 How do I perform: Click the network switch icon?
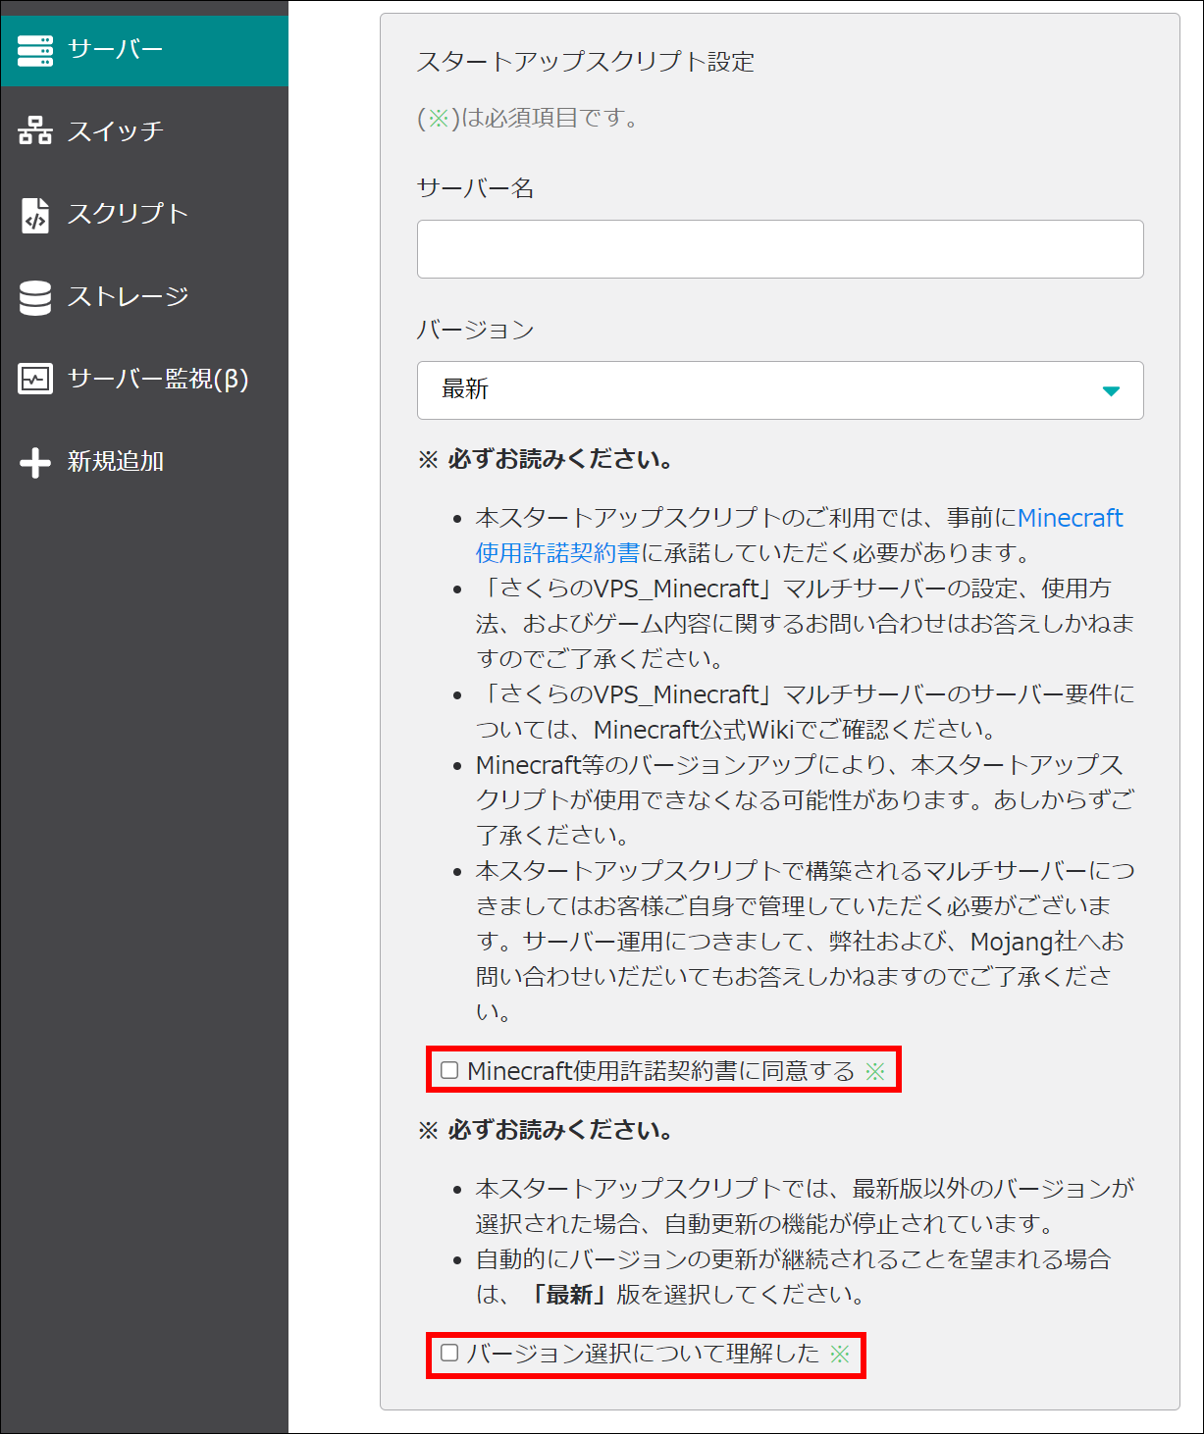[x=35, y=131]
